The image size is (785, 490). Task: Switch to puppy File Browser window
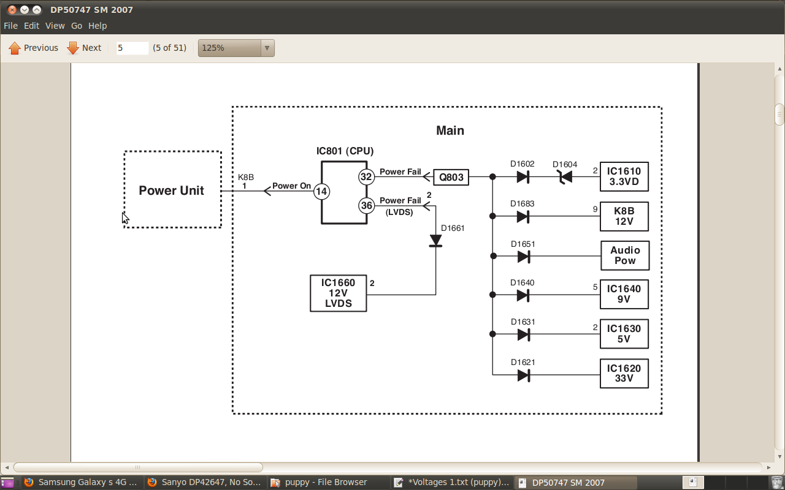(328, 482)
